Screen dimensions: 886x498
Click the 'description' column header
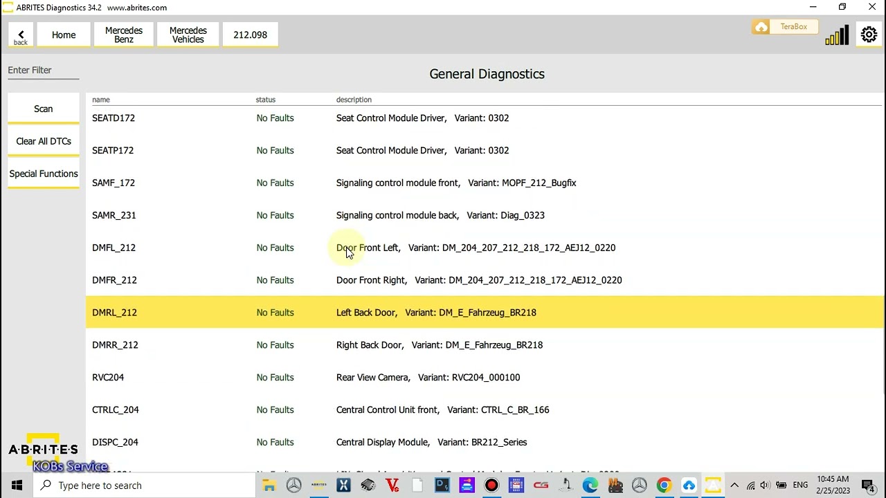click(354, 100)
